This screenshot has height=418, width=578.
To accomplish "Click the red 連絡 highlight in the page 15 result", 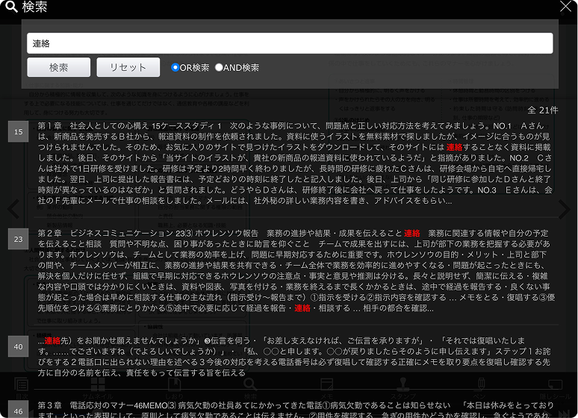I will [455, 148].
